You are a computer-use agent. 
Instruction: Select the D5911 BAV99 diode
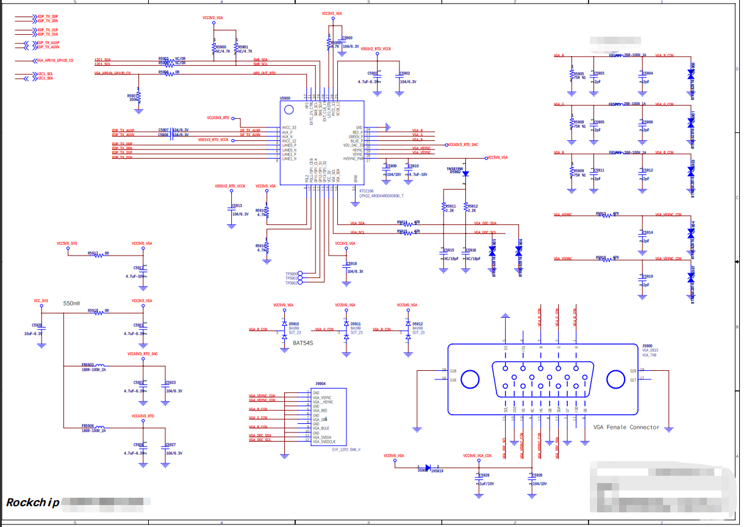[346, 330]
